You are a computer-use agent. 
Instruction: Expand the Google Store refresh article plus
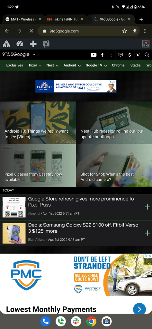point(148,207)
